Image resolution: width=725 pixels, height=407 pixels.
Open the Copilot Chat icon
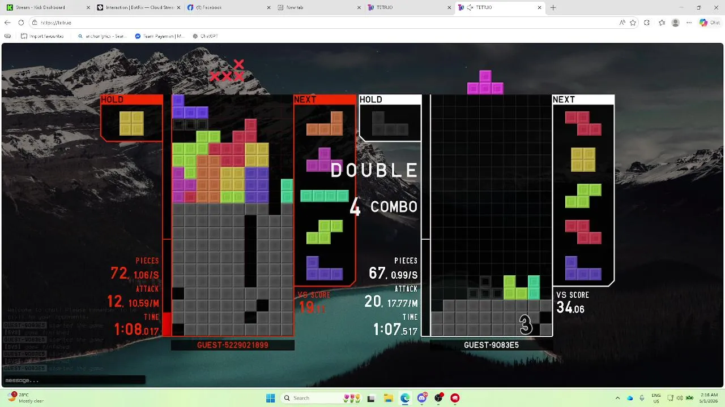coord(710,23)
